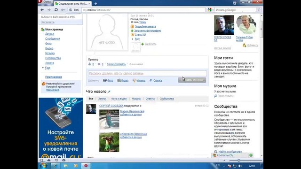301x169 pixels.
Task: Click the password key wand icon
Action: (x=63, y=10)
